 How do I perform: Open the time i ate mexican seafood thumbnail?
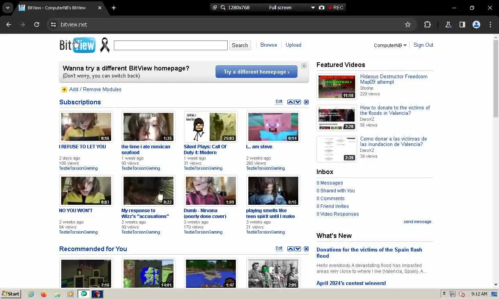[149, 127]
